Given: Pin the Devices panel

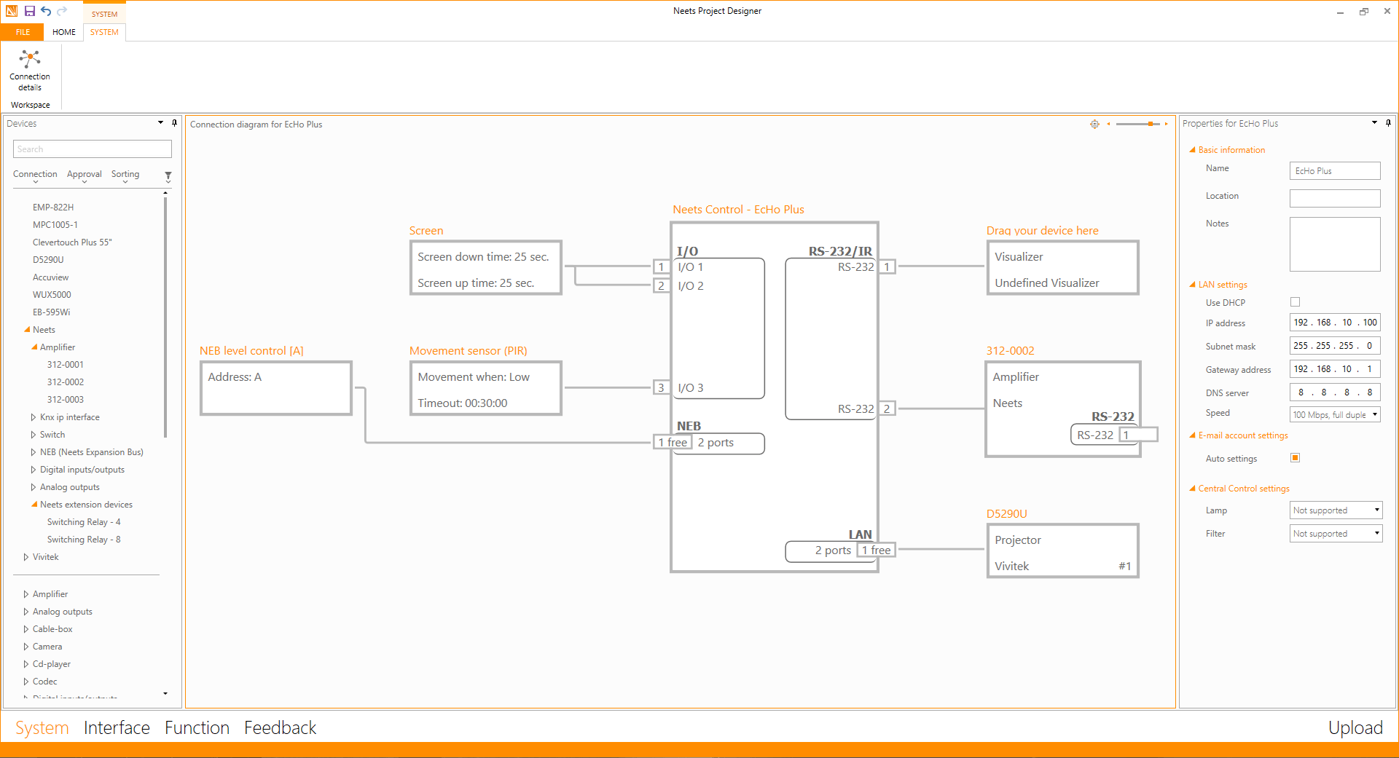Looking at the screenshot, I should (x=174, y=123).
